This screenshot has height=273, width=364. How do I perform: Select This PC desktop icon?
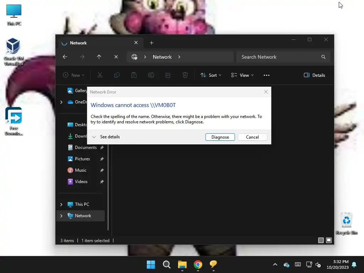click(14, 14)
